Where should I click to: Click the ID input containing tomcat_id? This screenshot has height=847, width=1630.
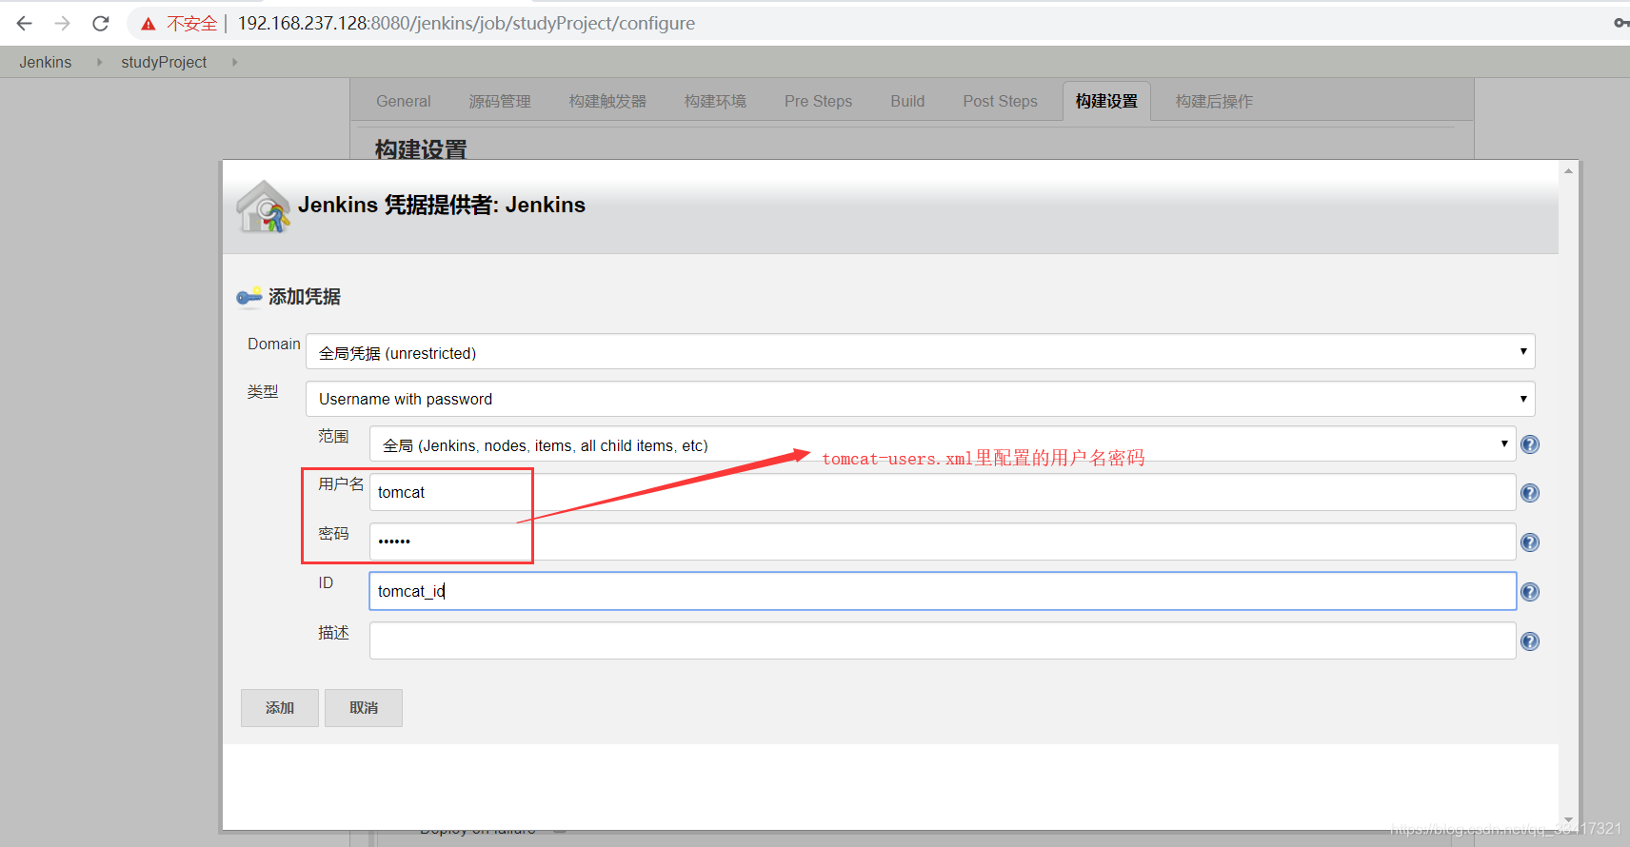(943, 591)
